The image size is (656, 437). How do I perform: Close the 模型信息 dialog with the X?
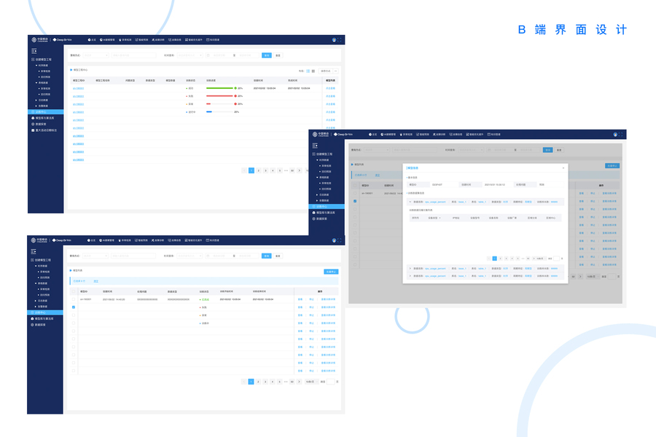(x=563, y=168)
